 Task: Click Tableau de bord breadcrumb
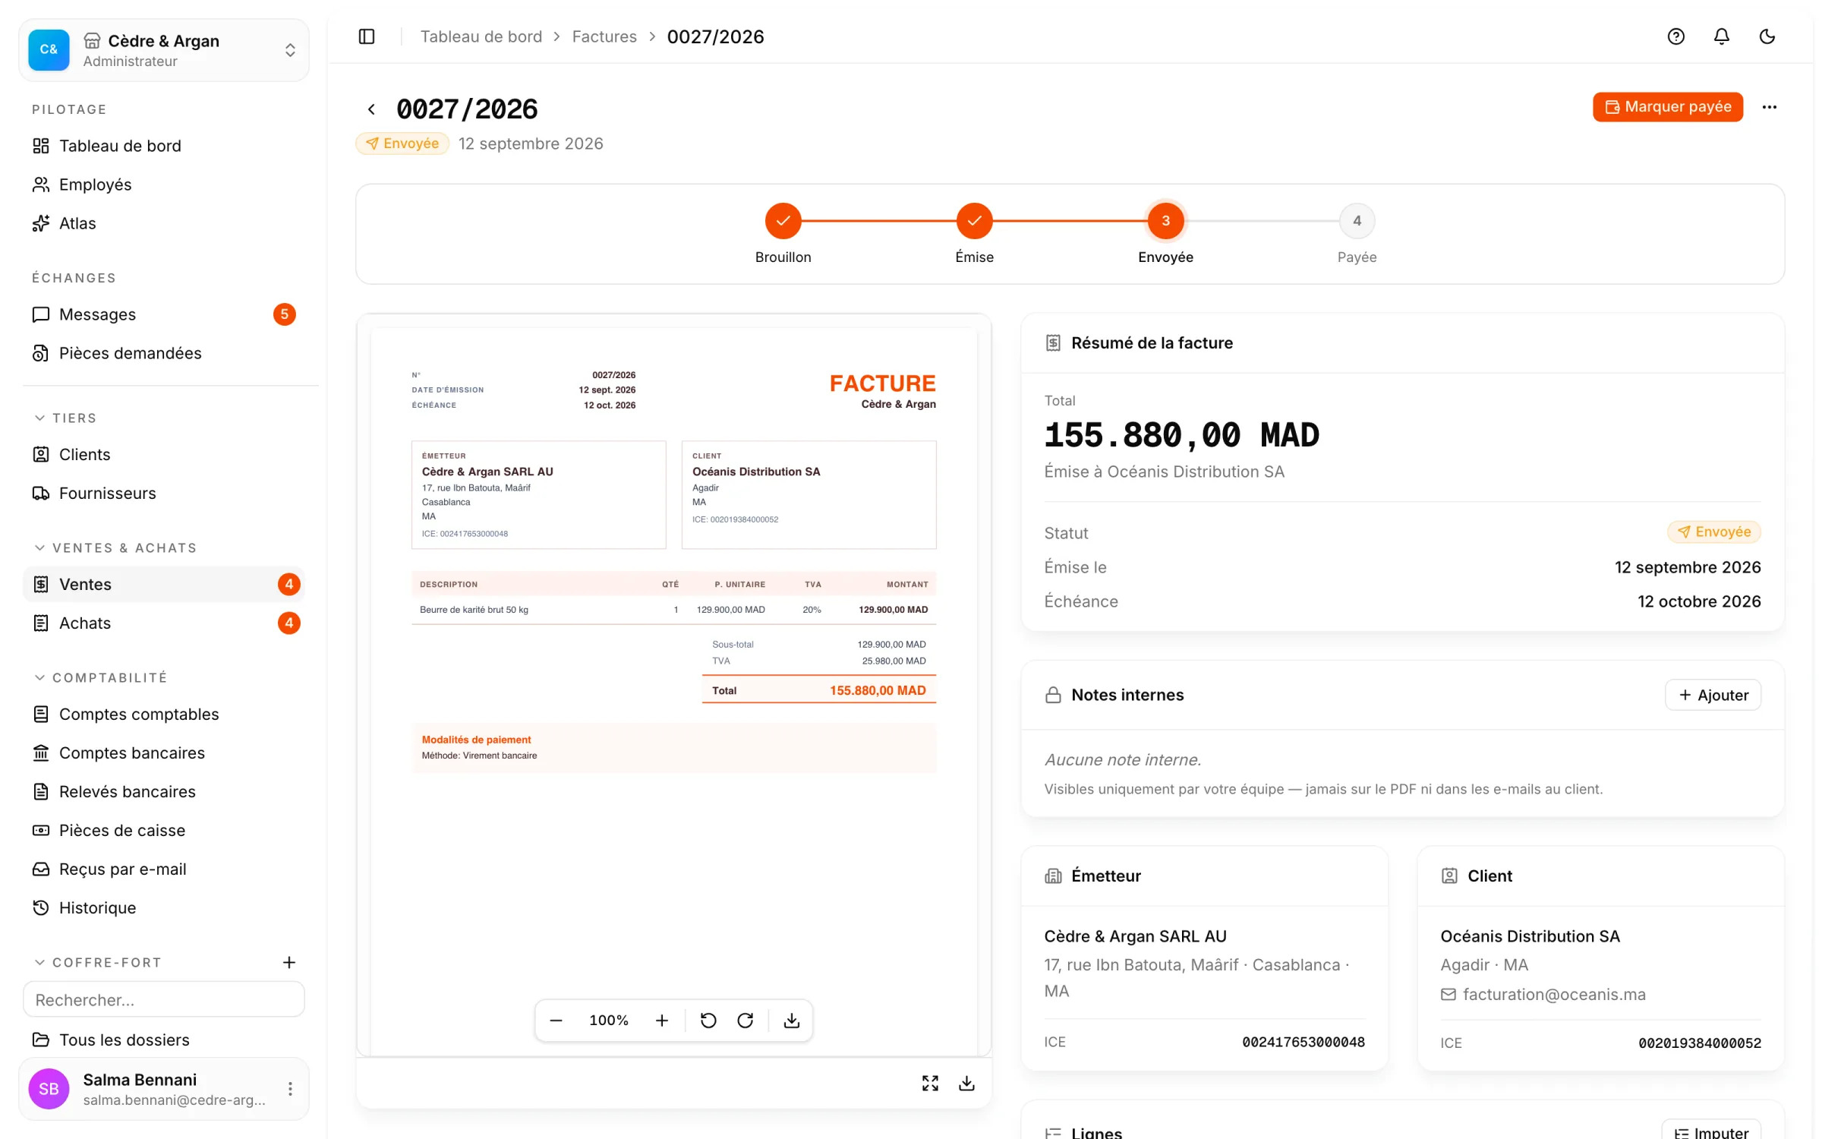tap(481, 36)
